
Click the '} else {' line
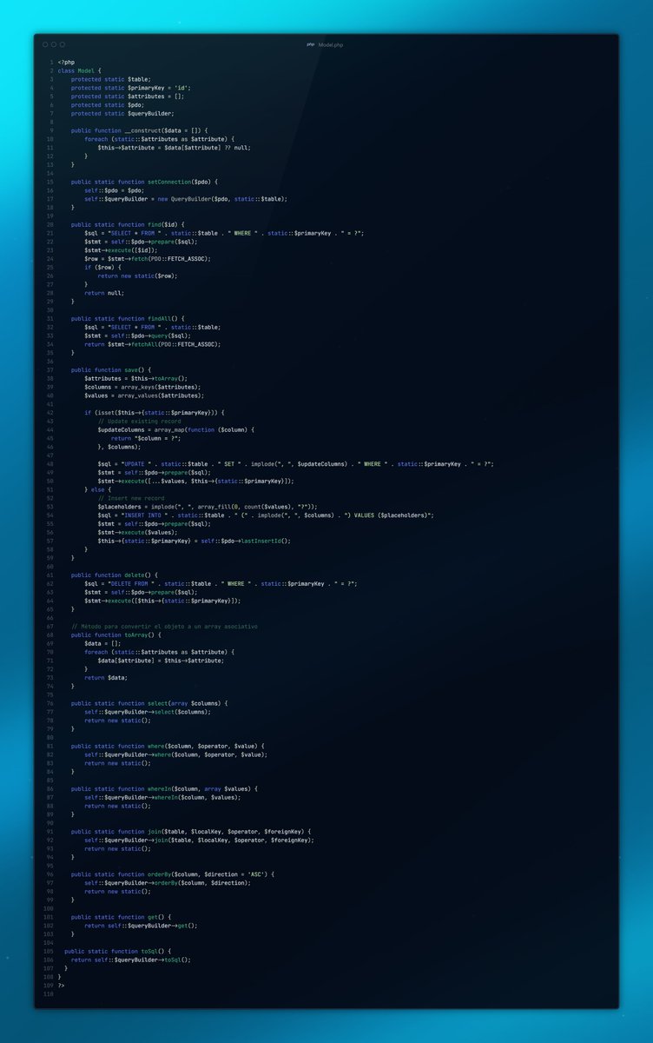pos(99,489)
